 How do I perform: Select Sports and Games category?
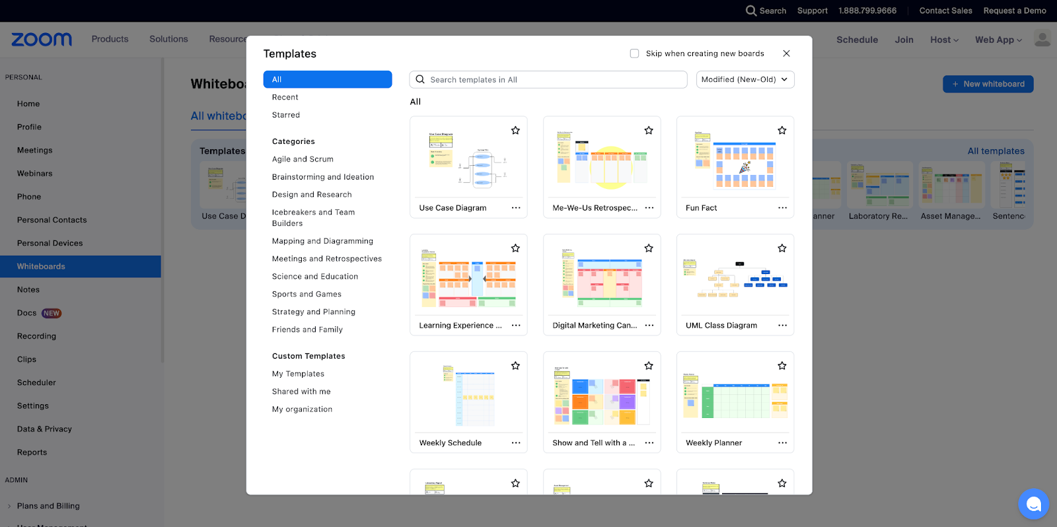tap(307, 295)
